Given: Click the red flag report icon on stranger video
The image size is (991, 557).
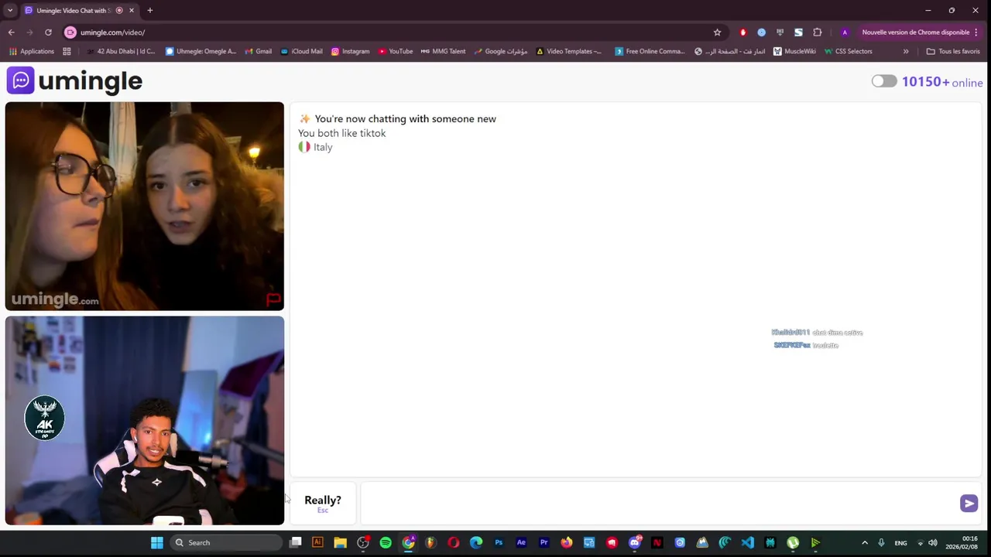Looking at the screenshot, I should (x=273, y=299).
